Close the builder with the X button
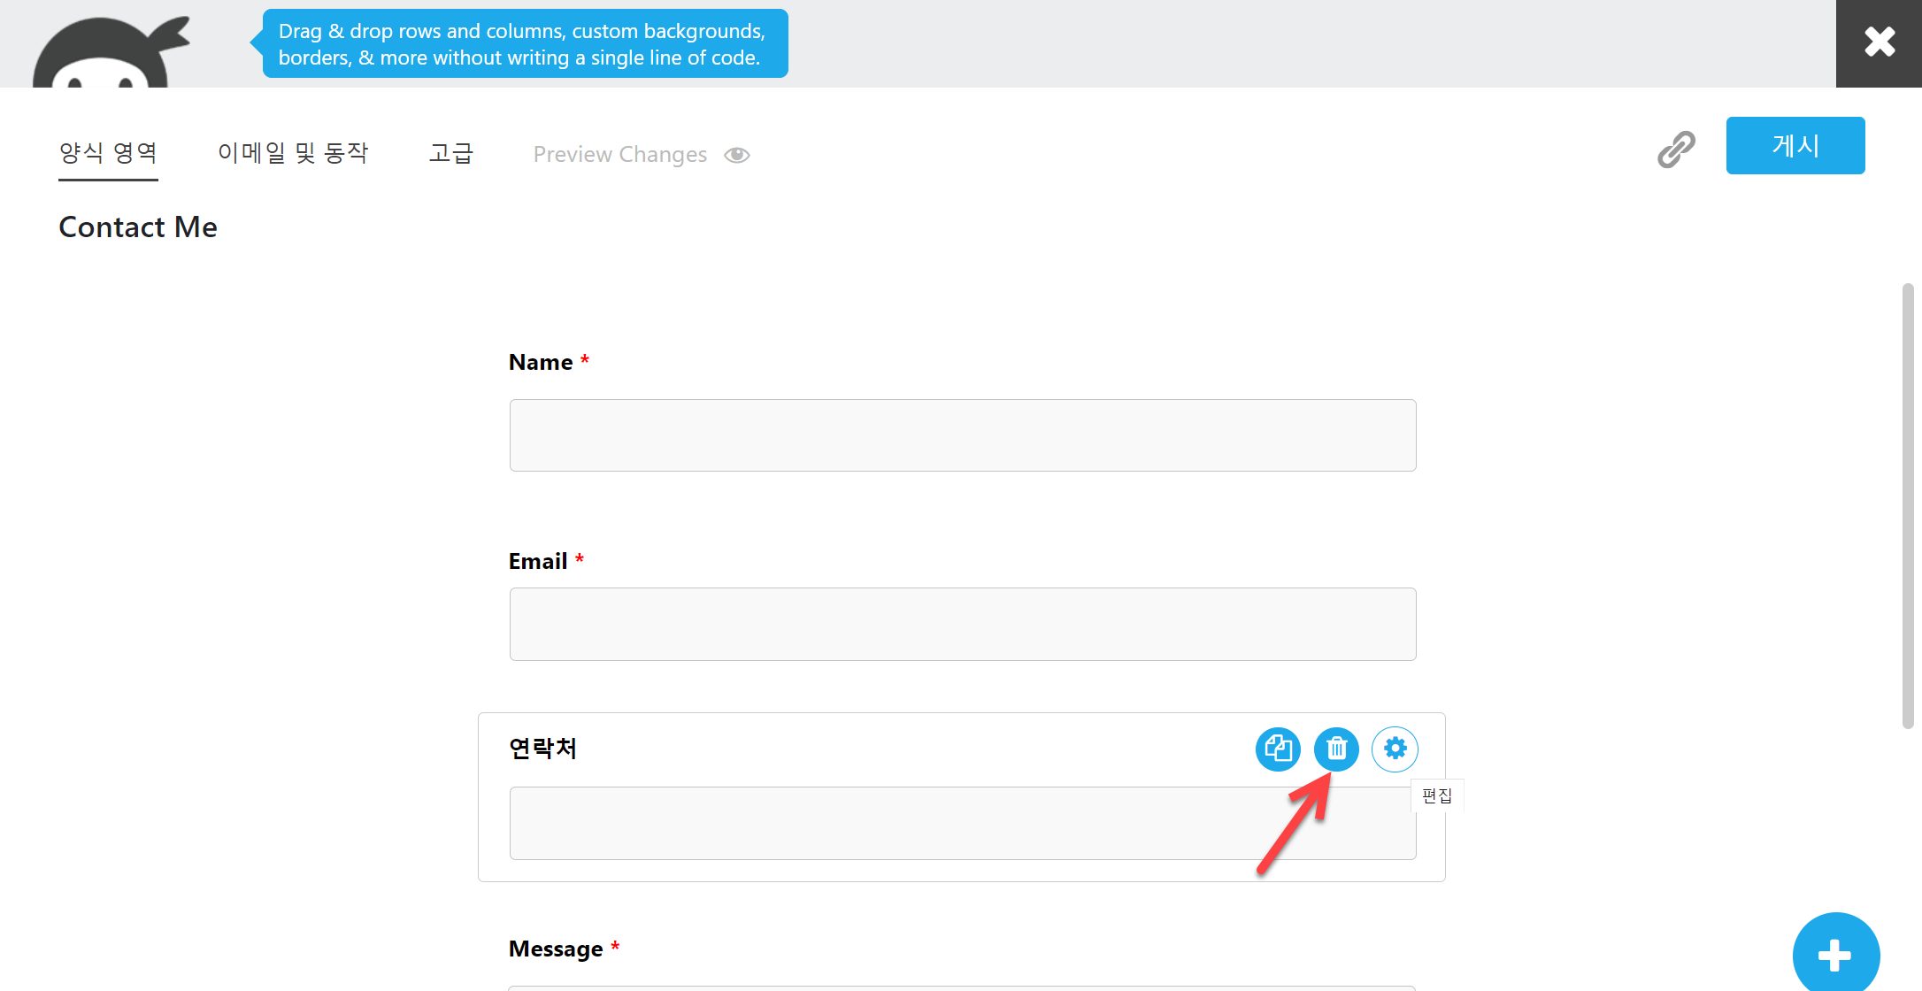 pos(1879,42)
